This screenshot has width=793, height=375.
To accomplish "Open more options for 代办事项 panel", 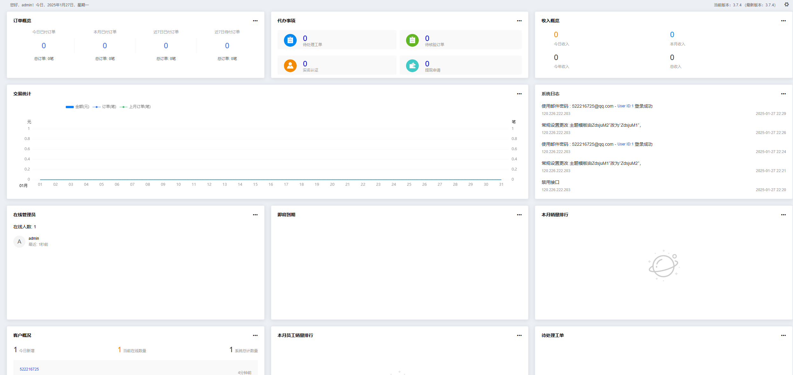I will click(x=519, y=21).
